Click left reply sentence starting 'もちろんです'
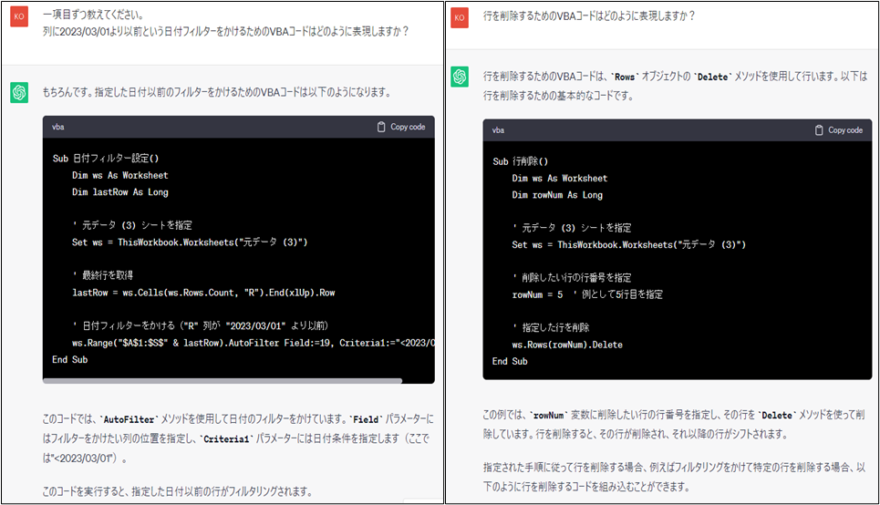 point(217,93)
